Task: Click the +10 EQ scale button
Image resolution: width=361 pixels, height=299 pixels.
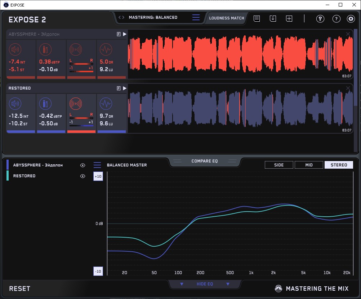Action: coord(98,176)
